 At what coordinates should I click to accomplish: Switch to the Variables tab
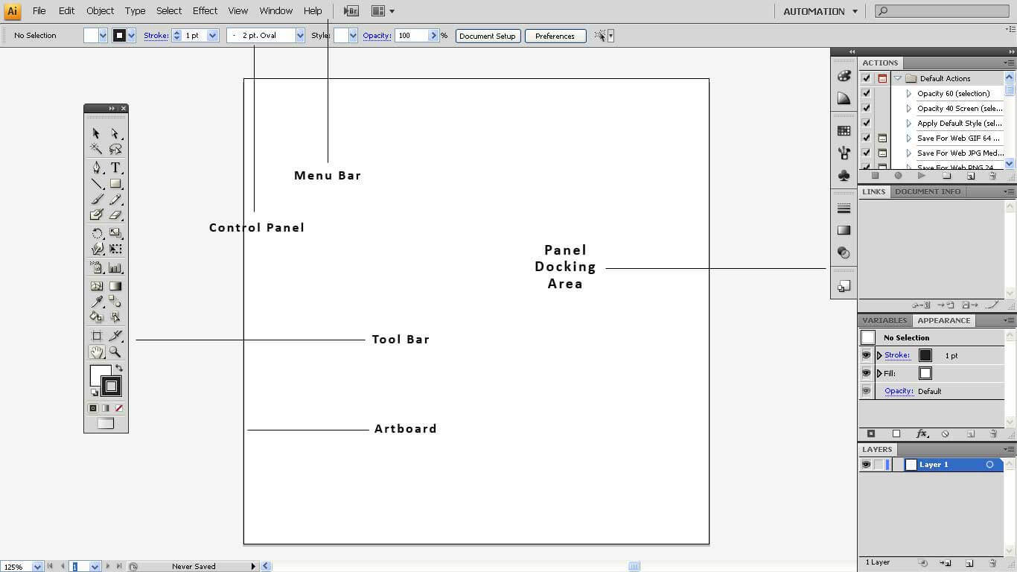(884, 320)
